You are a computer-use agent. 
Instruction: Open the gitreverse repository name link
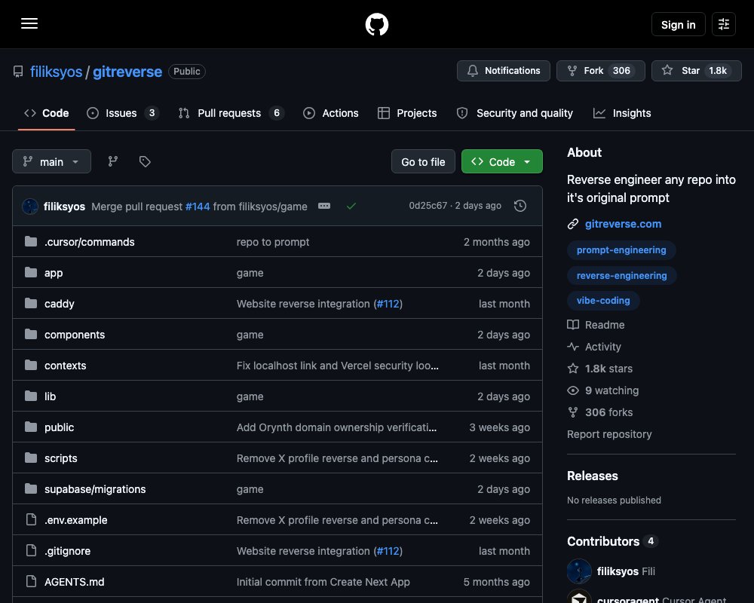127,72
